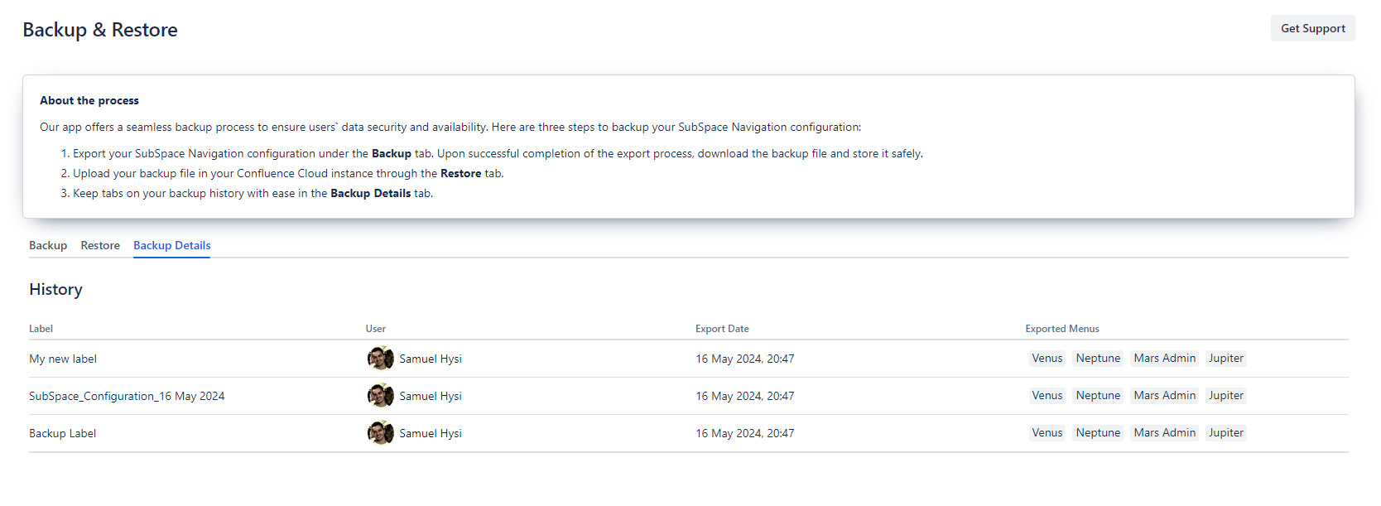This screenshot has height=506, width=1381.
Task: Click Venus tag in Backup Label row
Action: pos(1047,433)
